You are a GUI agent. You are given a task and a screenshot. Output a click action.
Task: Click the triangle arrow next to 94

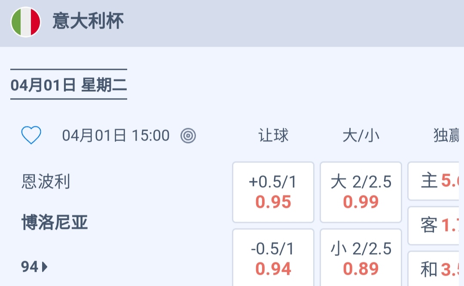click(x=45, y=267)
